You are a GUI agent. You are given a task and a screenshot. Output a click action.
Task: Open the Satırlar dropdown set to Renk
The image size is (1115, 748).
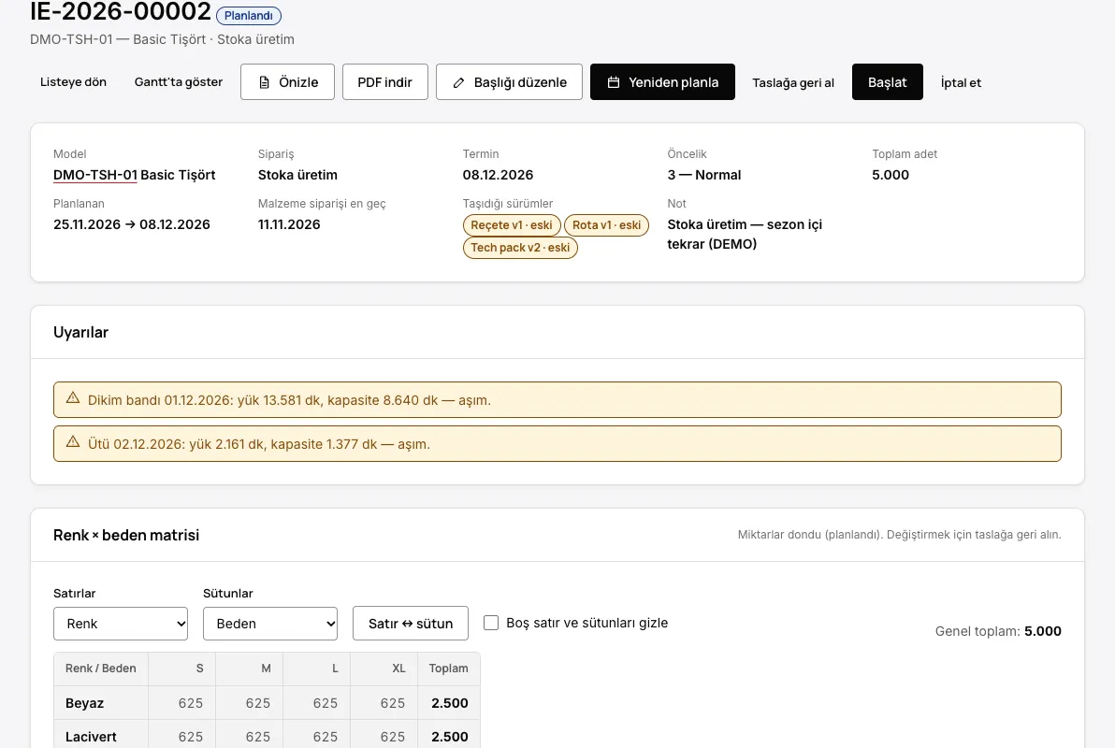tap(121, 624)
